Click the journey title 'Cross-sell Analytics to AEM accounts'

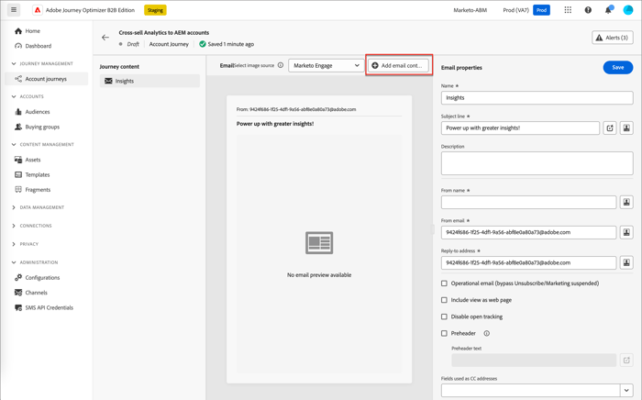[164, 33]
